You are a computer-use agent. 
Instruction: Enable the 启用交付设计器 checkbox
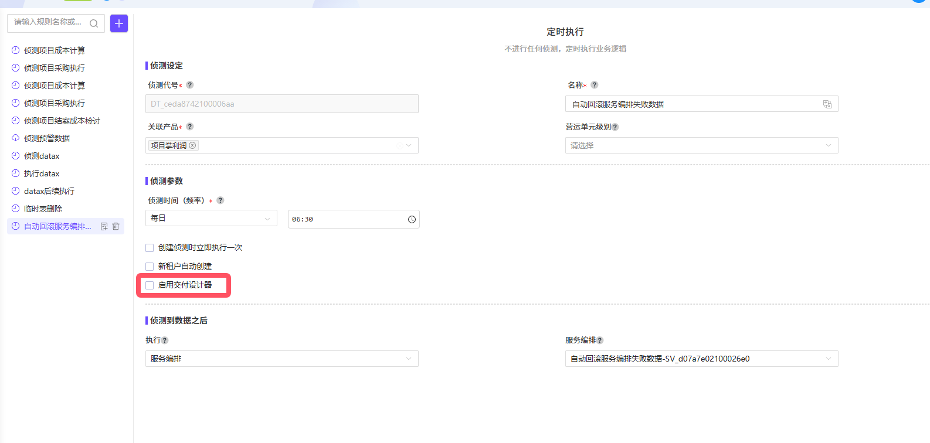click(150, 285)
